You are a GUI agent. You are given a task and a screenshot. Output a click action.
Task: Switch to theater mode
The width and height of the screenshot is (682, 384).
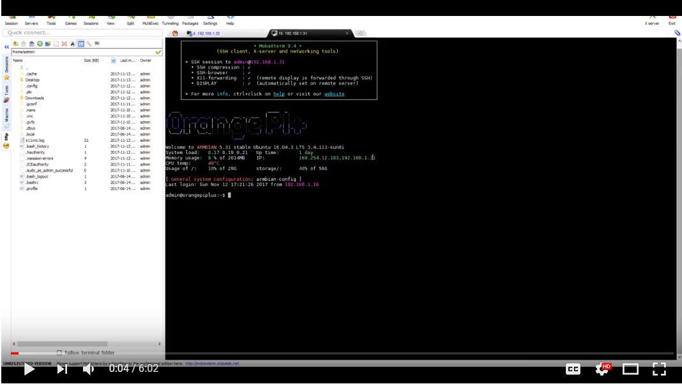point(630,369)
